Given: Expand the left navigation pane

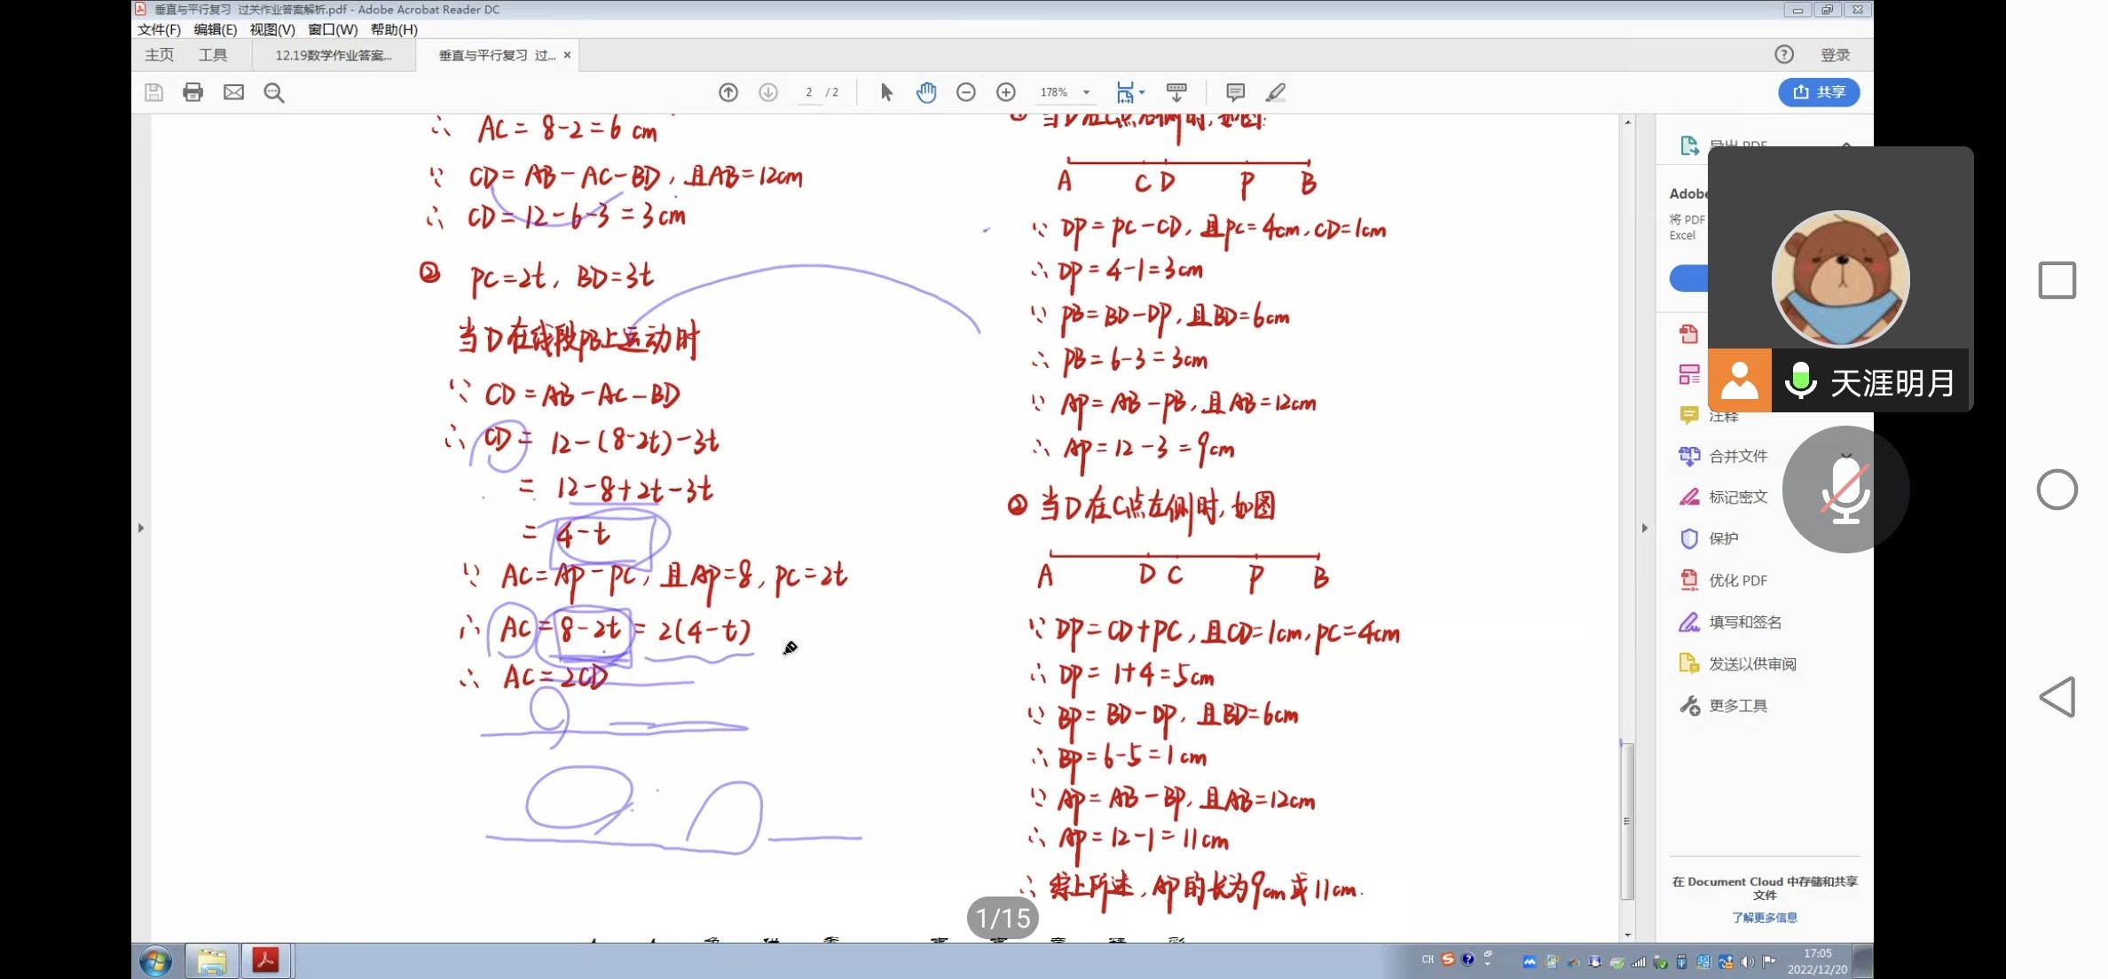Looking at the screenshot, I should 140,528.
